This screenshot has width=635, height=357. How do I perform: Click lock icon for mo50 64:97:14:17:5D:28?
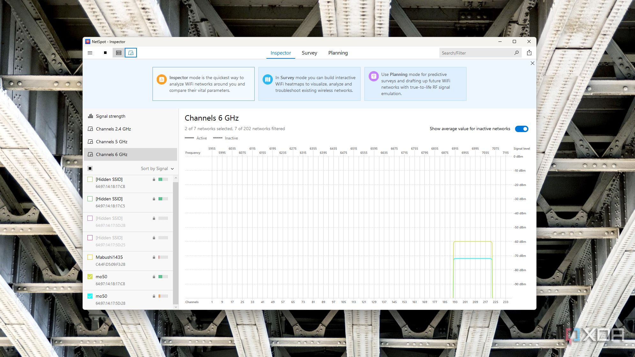154,296
